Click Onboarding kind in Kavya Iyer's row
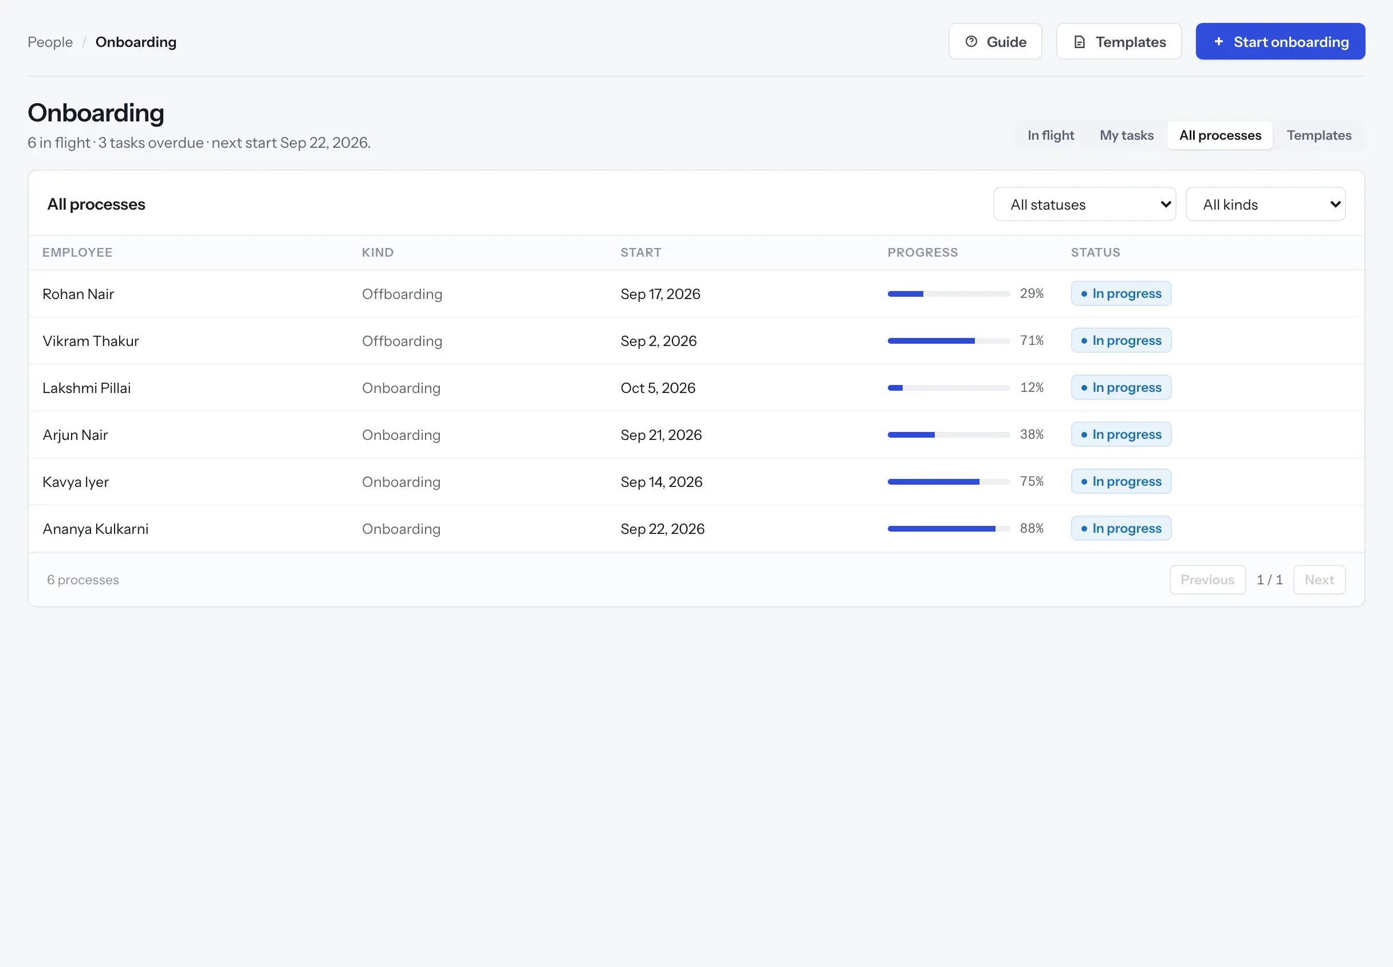The height and width of the screenshot is (967, 1393). click(x=401, y=482)
